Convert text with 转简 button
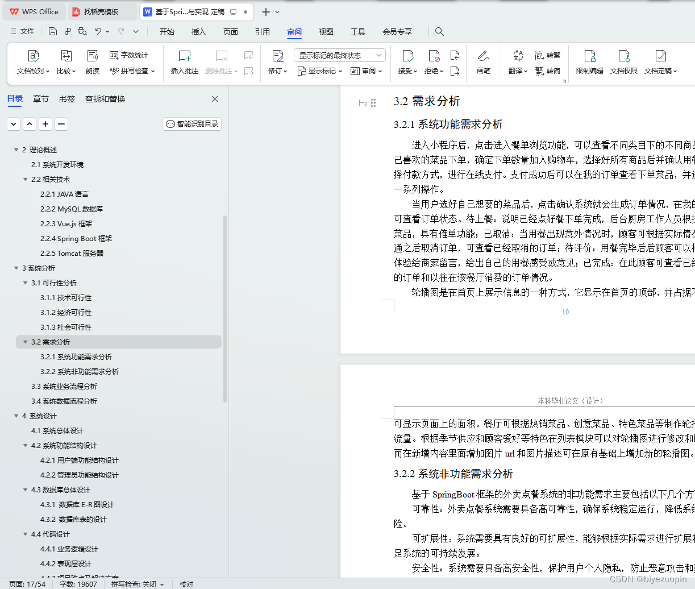Screen dimensions: 695x589 548,71
